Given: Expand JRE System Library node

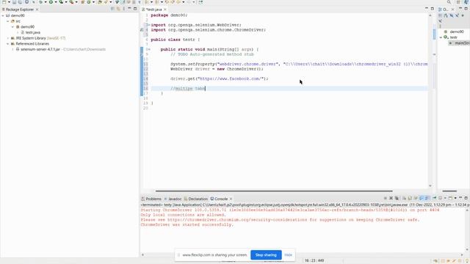Looking at the screenshot, I should (x=8, y=38).
